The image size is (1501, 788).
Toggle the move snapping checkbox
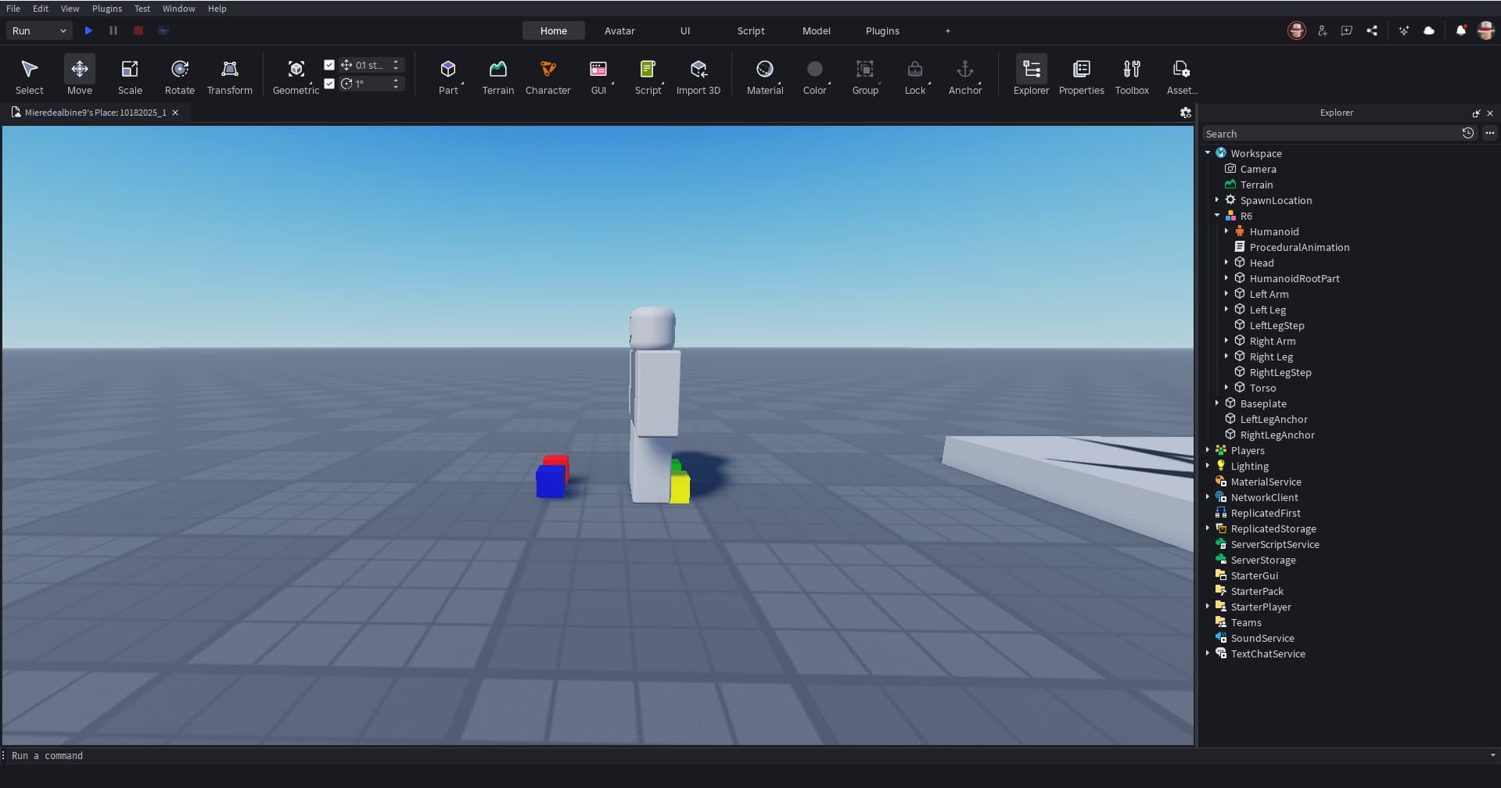329,65
